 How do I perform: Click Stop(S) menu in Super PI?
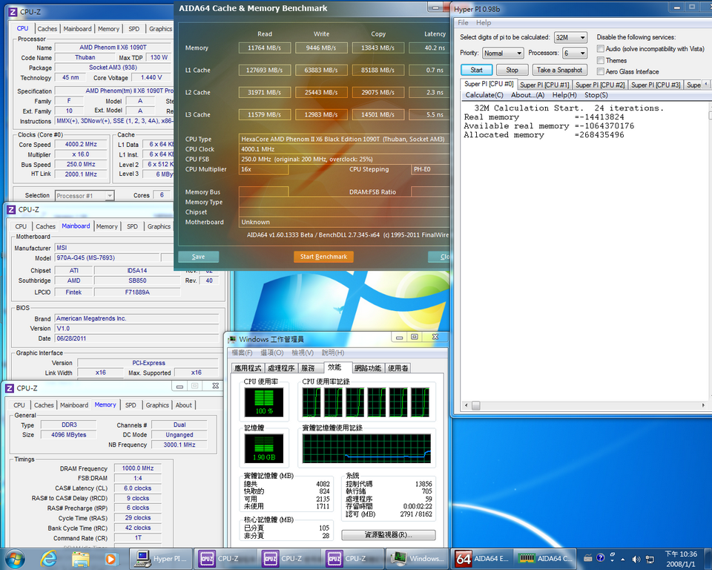point(596,95)
